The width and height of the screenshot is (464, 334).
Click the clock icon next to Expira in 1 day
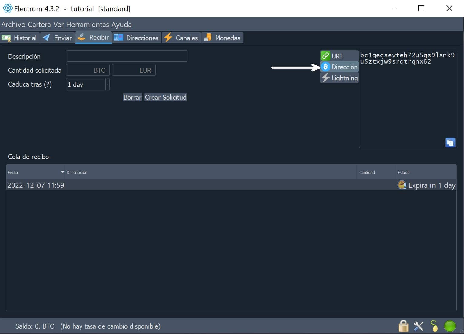tap(402, 185)
